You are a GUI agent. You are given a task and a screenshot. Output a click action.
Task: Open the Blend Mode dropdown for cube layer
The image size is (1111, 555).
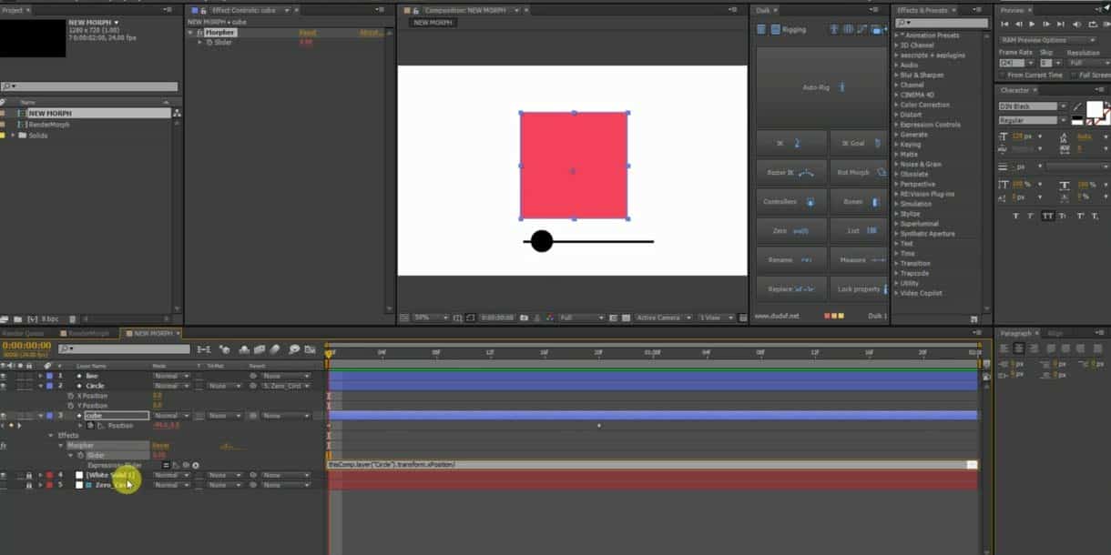click(171, 415)
